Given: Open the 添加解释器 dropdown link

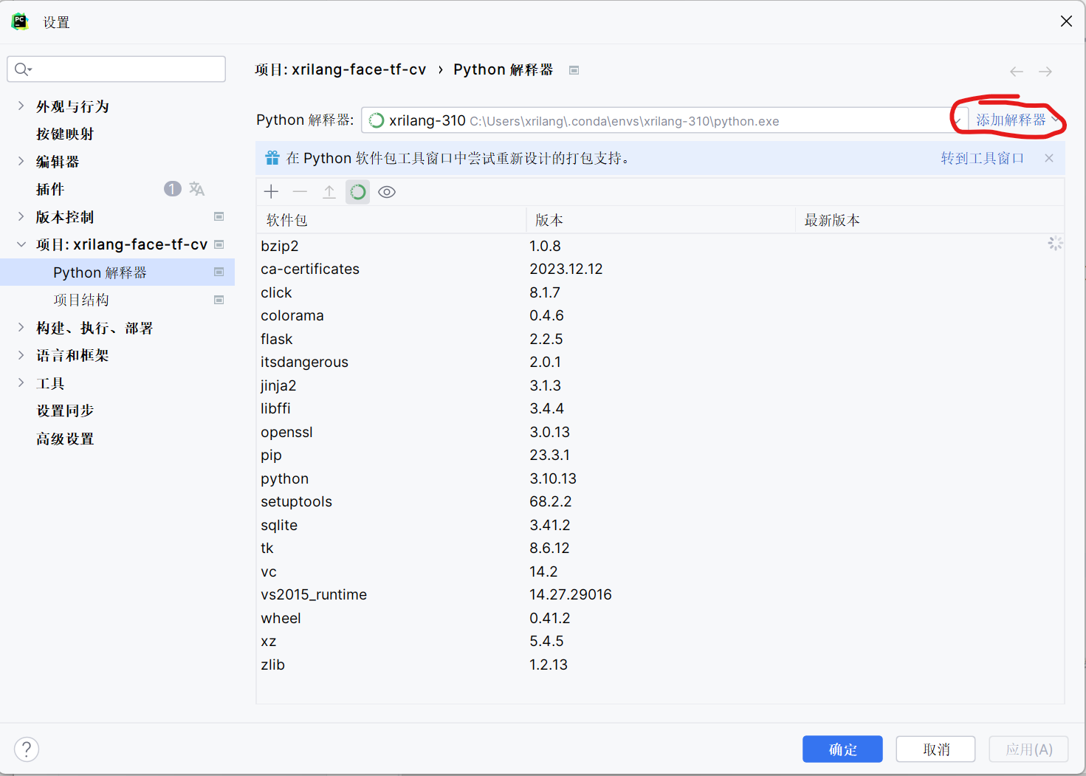Looking at the screenshot, I should pos(1017,120).
